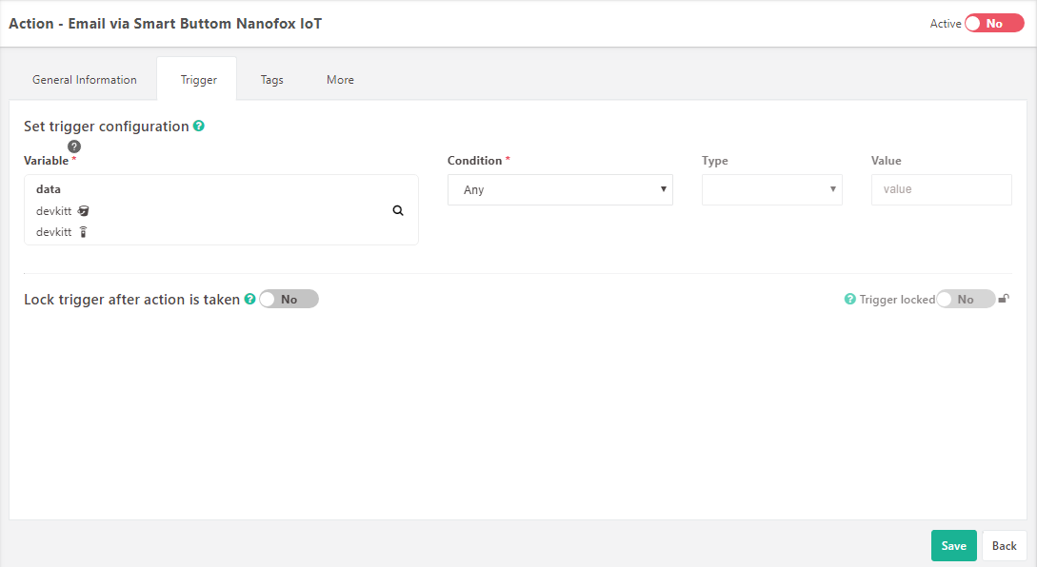
Task: Click the Save button
Action: [x=953, y=546]
